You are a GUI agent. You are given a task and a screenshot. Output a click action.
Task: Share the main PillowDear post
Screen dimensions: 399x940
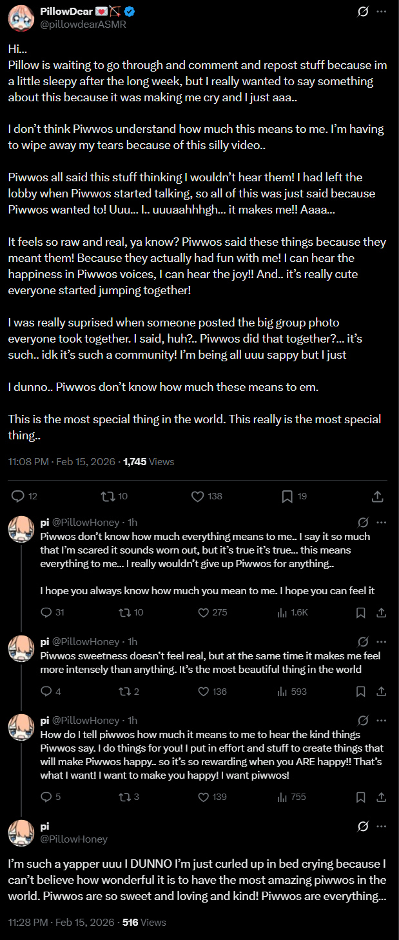click(378, 496)
